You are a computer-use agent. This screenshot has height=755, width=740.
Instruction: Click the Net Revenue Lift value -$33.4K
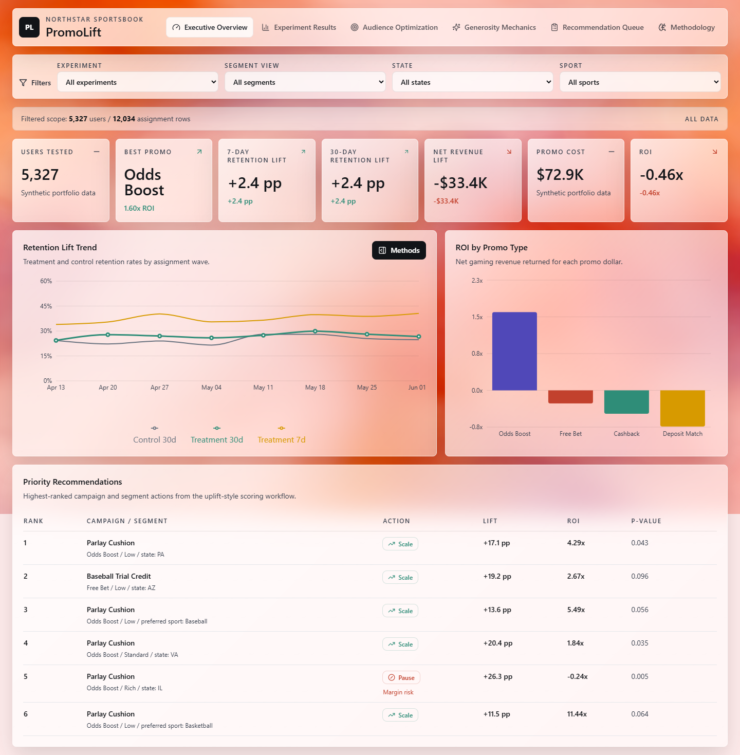click(460, 183)
